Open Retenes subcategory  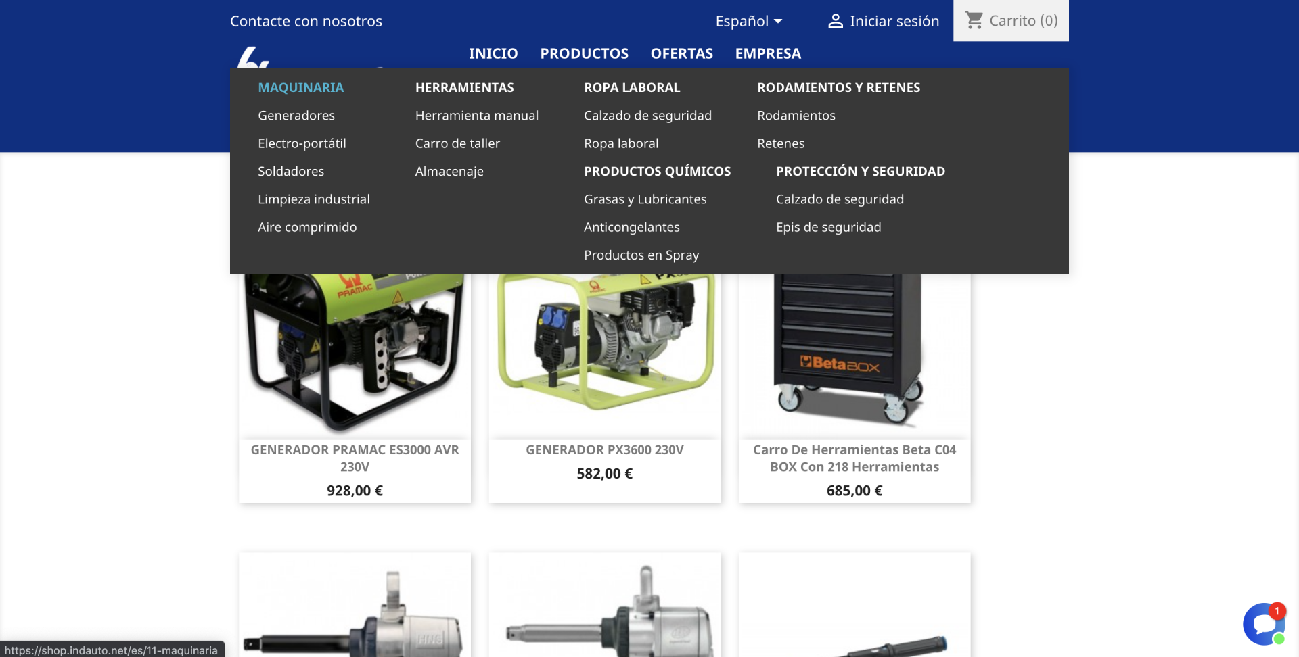coord(781,143)
